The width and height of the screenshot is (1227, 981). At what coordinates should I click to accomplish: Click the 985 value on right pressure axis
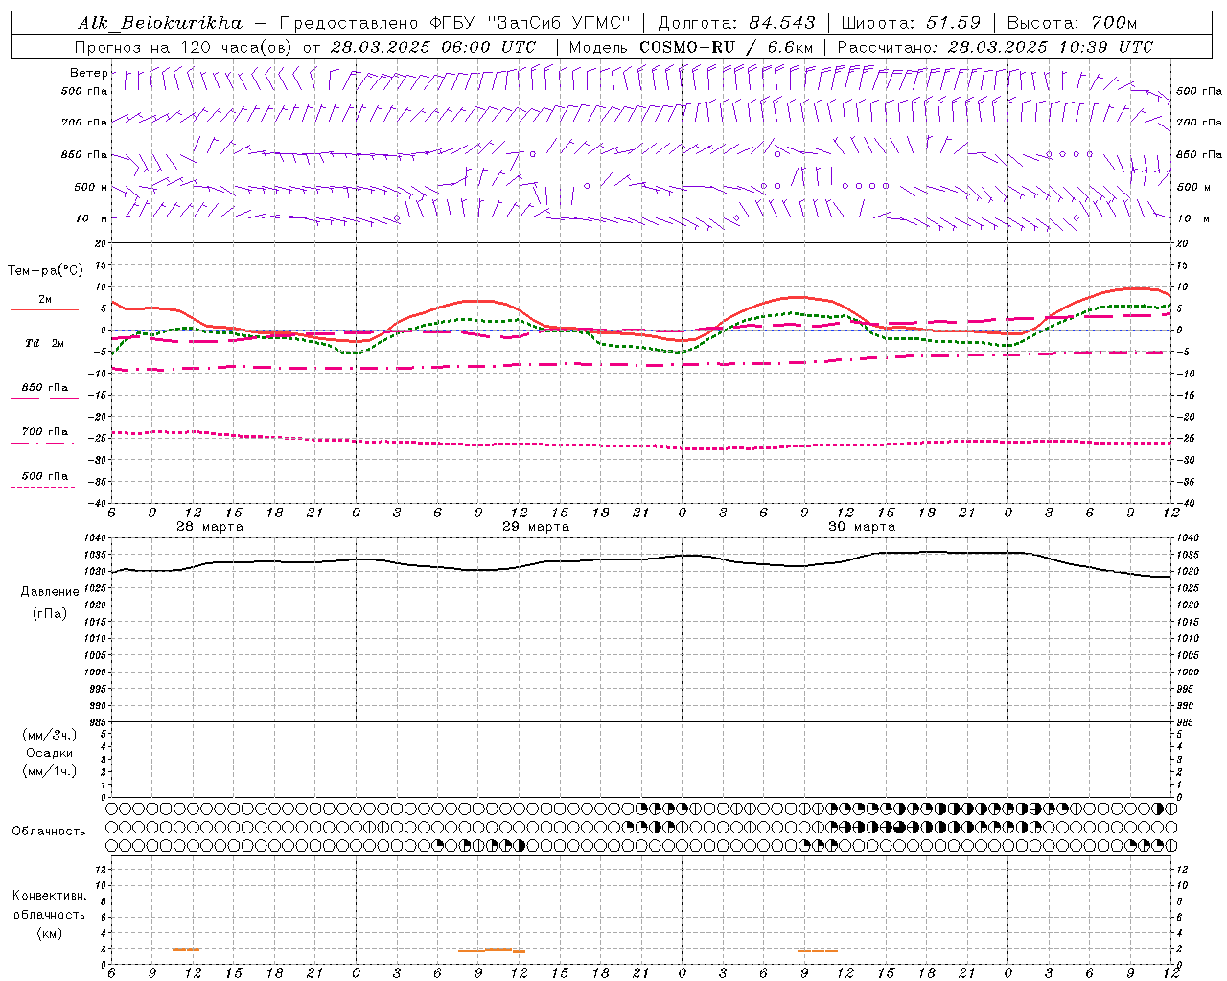(1187, 723)
